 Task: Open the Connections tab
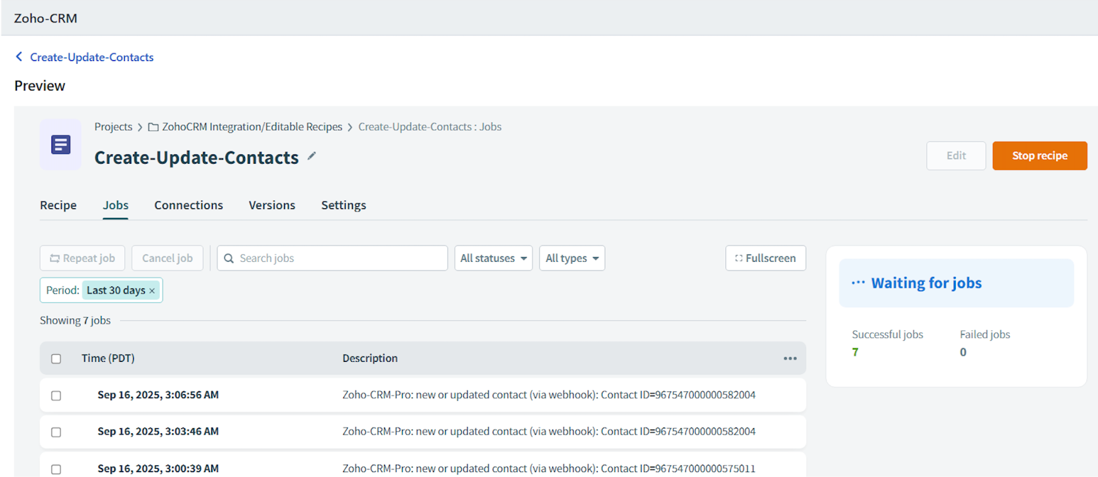(x=189, y=205)
